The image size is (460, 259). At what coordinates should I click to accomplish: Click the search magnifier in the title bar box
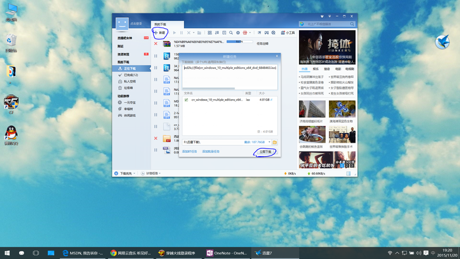(352, 24)
